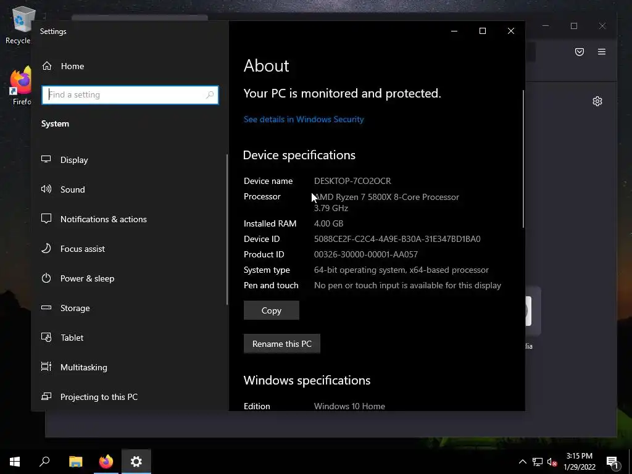This screenshot has height=474, width=632.
Task: Open the clock showing 3:15 PM
Action: pyautogui.click(x=579, y=462)
